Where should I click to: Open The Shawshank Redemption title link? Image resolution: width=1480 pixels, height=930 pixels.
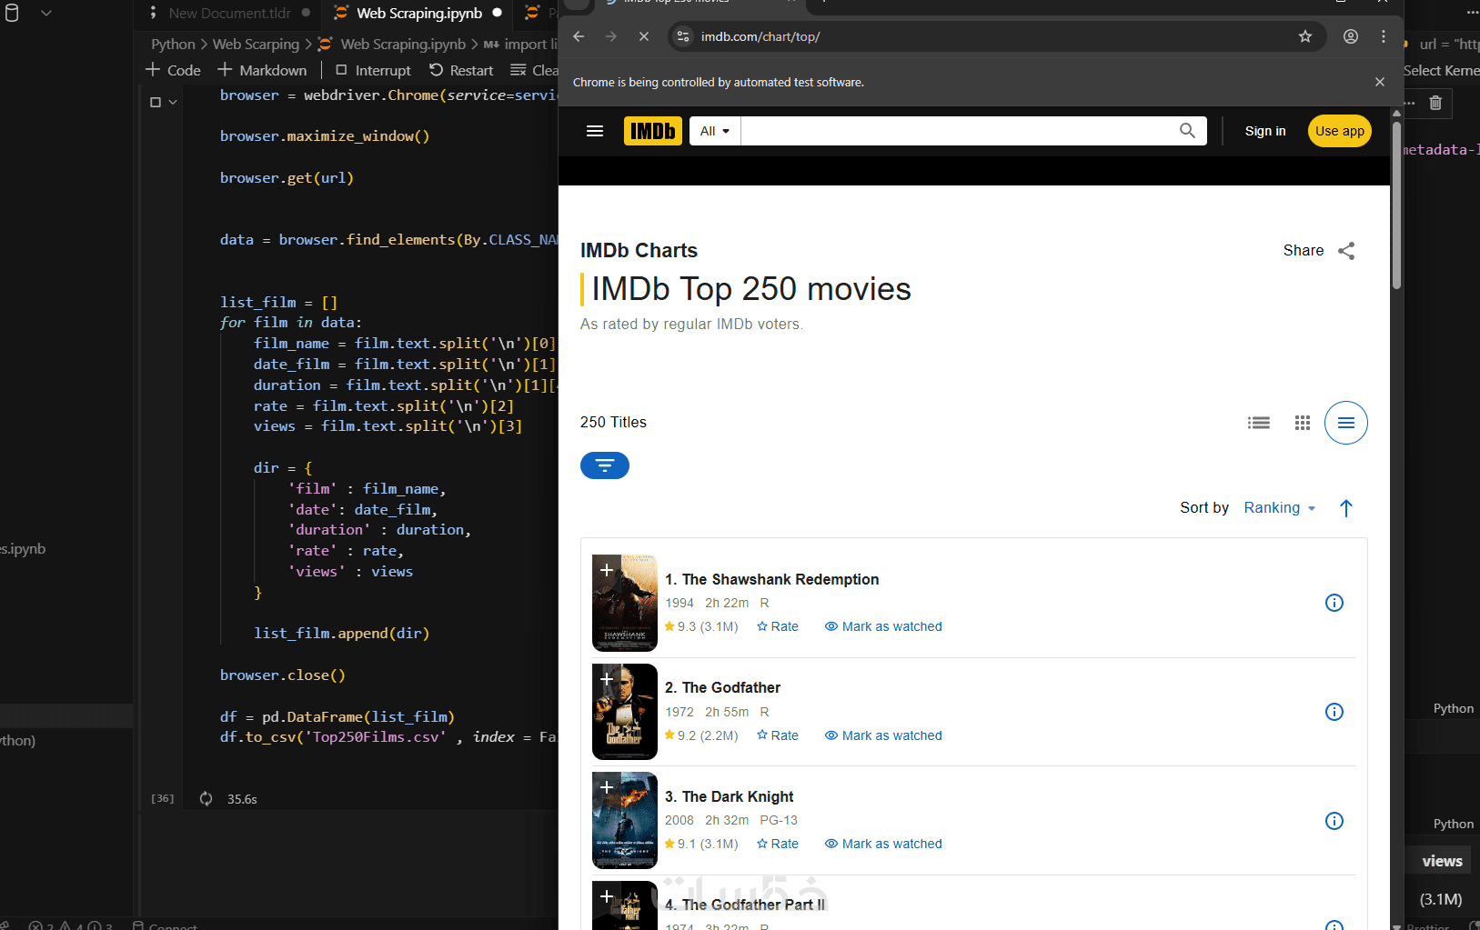[x=771, y=579]
